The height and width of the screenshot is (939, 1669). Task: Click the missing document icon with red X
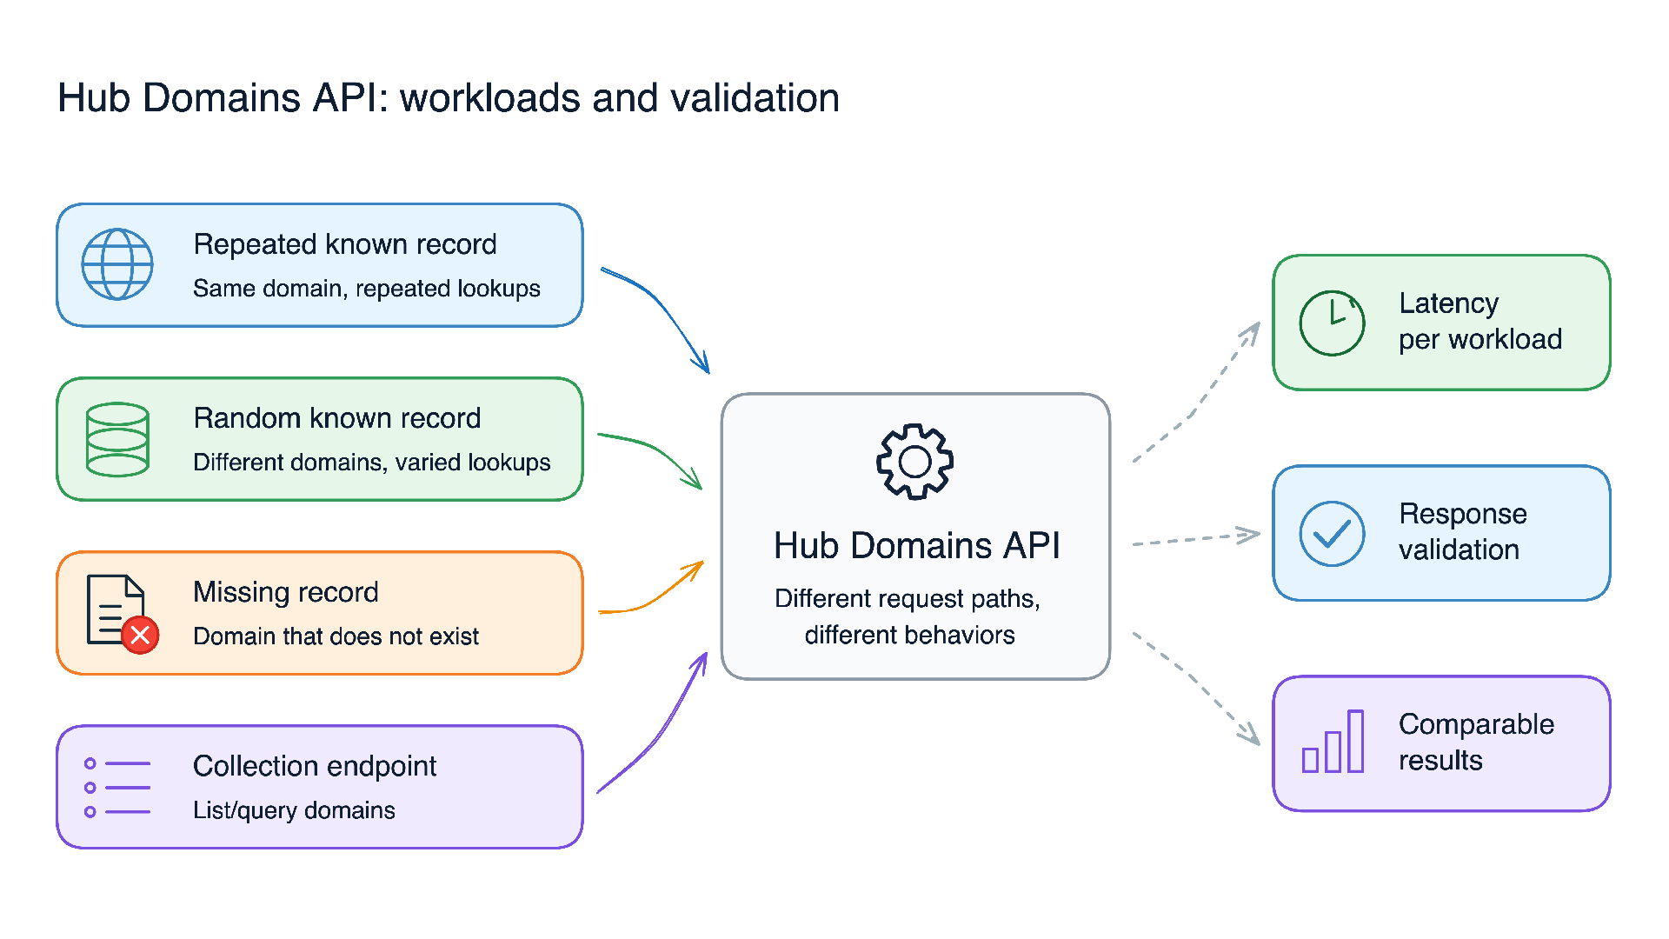(123, 614)
